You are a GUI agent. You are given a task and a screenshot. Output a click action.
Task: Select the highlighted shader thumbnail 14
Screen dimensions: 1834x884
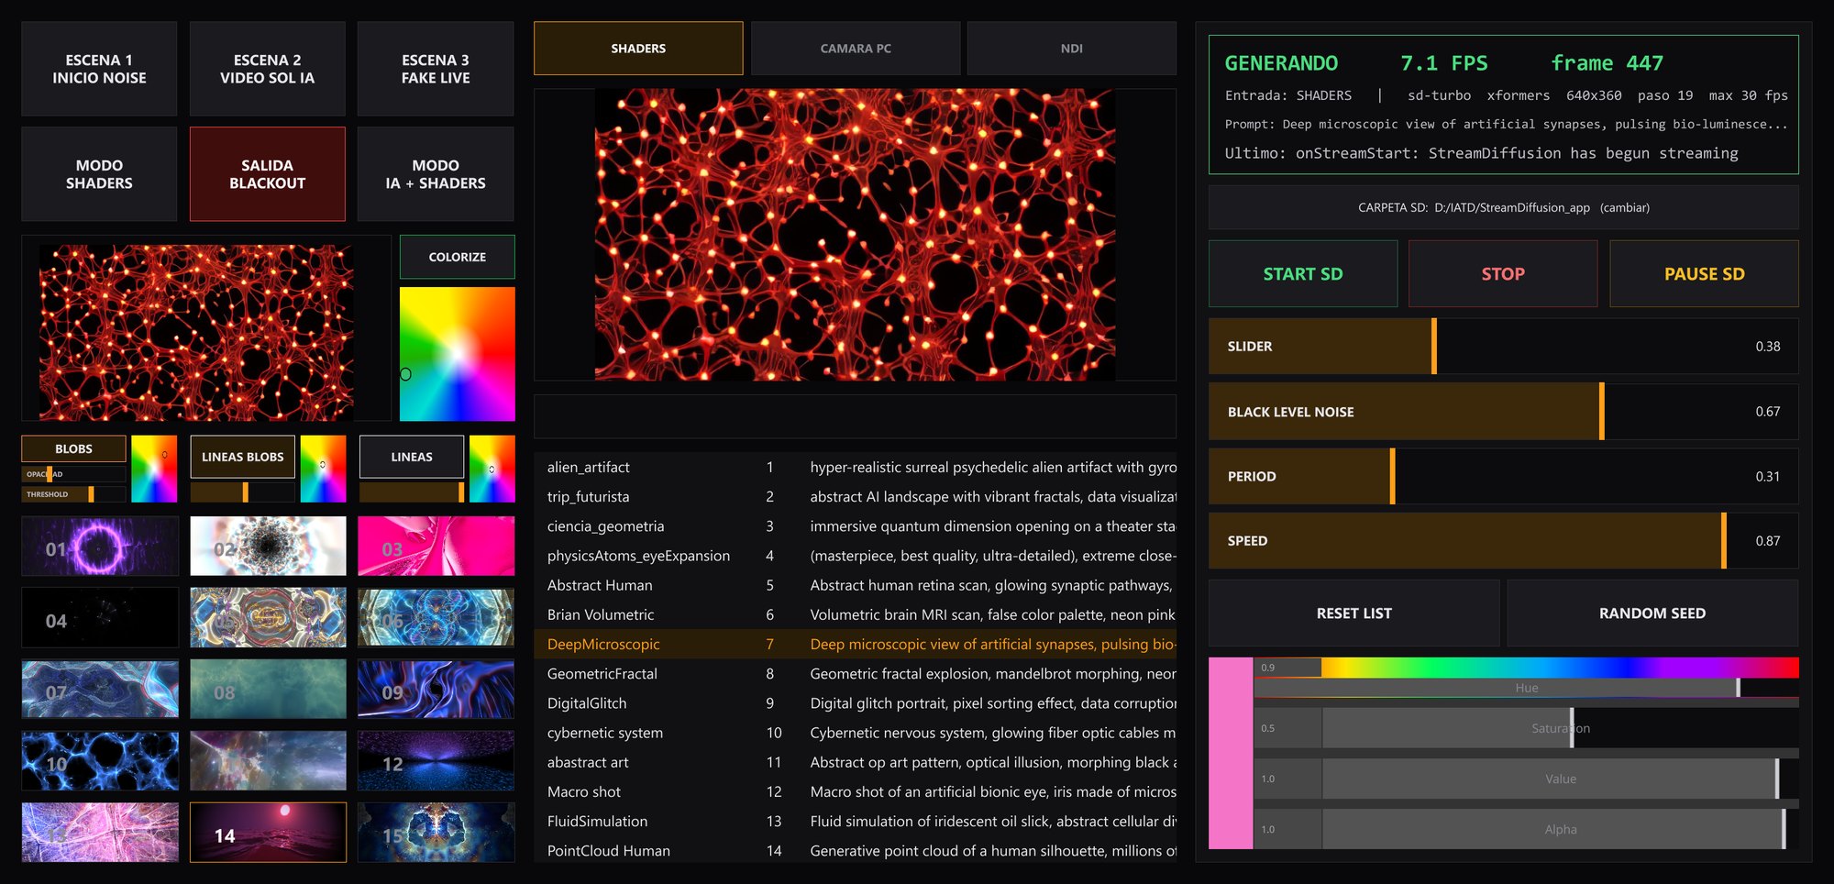(268, 833)
